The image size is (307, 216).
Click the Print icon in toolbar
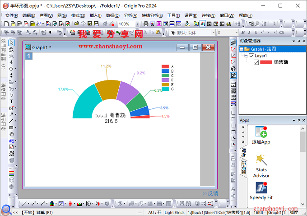tap(146, 24)
